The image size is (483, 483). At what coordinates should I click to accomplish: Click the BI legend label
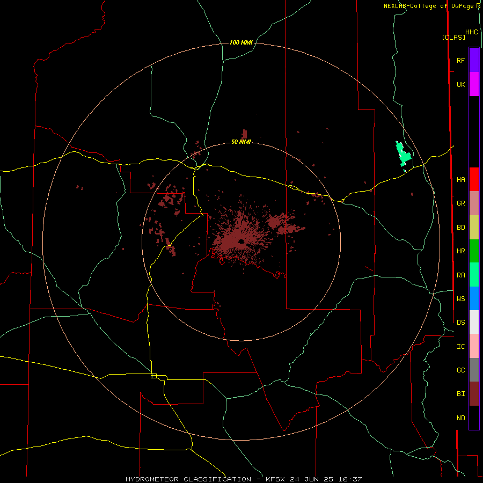coord(460,394)
